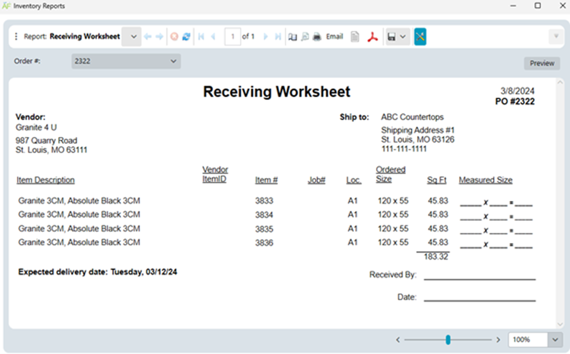Image resolution: width=570 pixels, height=354 pixels.
Task: Click the toolbar grip dots handle
Action: (x=16, y=36)
